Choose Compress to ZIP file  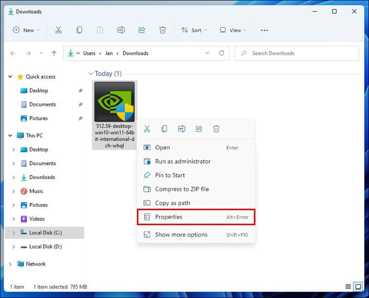pos(196,189)
